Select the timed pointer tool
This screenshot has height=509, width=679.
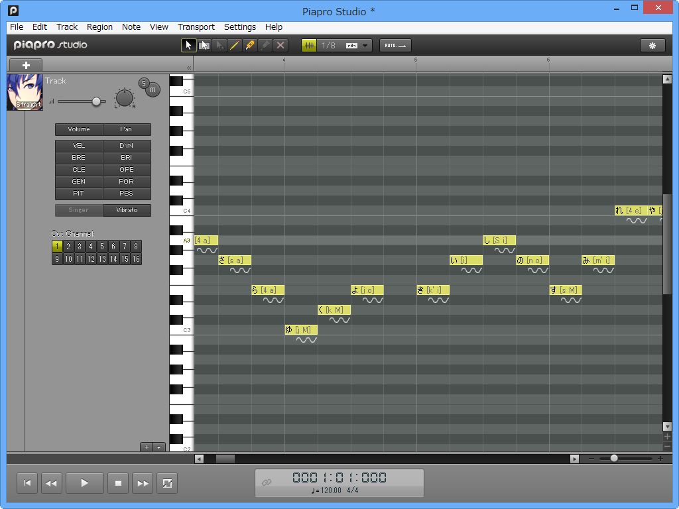click(x=219, y=46)
